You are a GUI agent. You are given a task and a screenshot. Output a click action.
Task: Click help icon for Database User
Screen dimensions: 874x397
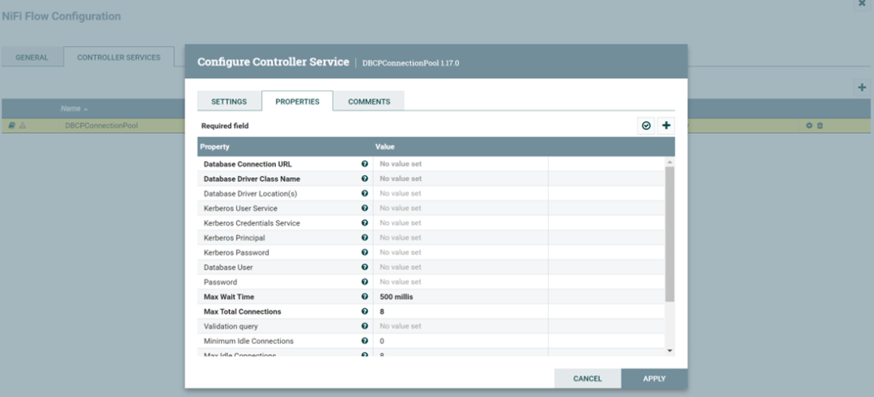click(364, 267)
